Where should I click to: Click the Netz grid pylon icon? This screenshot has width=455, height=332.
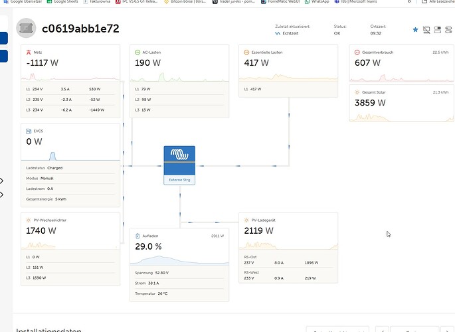pos(29,52)
